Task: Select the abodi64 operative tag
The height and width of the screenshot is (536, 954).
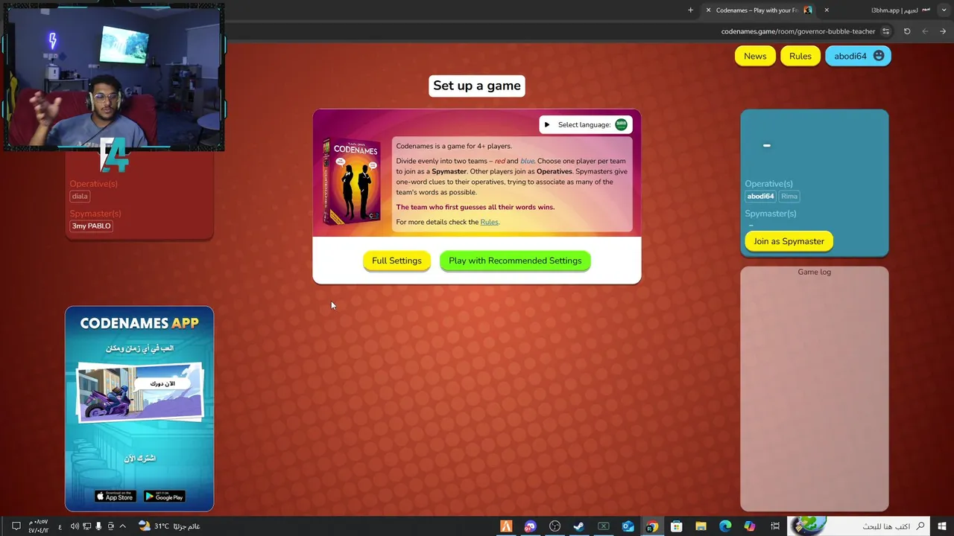Action: 760,197
